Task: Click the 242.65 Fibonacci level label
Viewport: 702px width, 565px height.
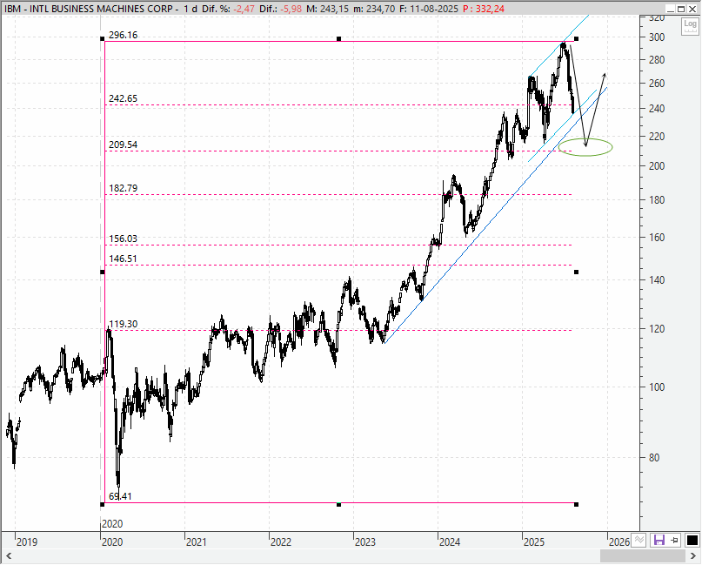Action: [124, 98]
